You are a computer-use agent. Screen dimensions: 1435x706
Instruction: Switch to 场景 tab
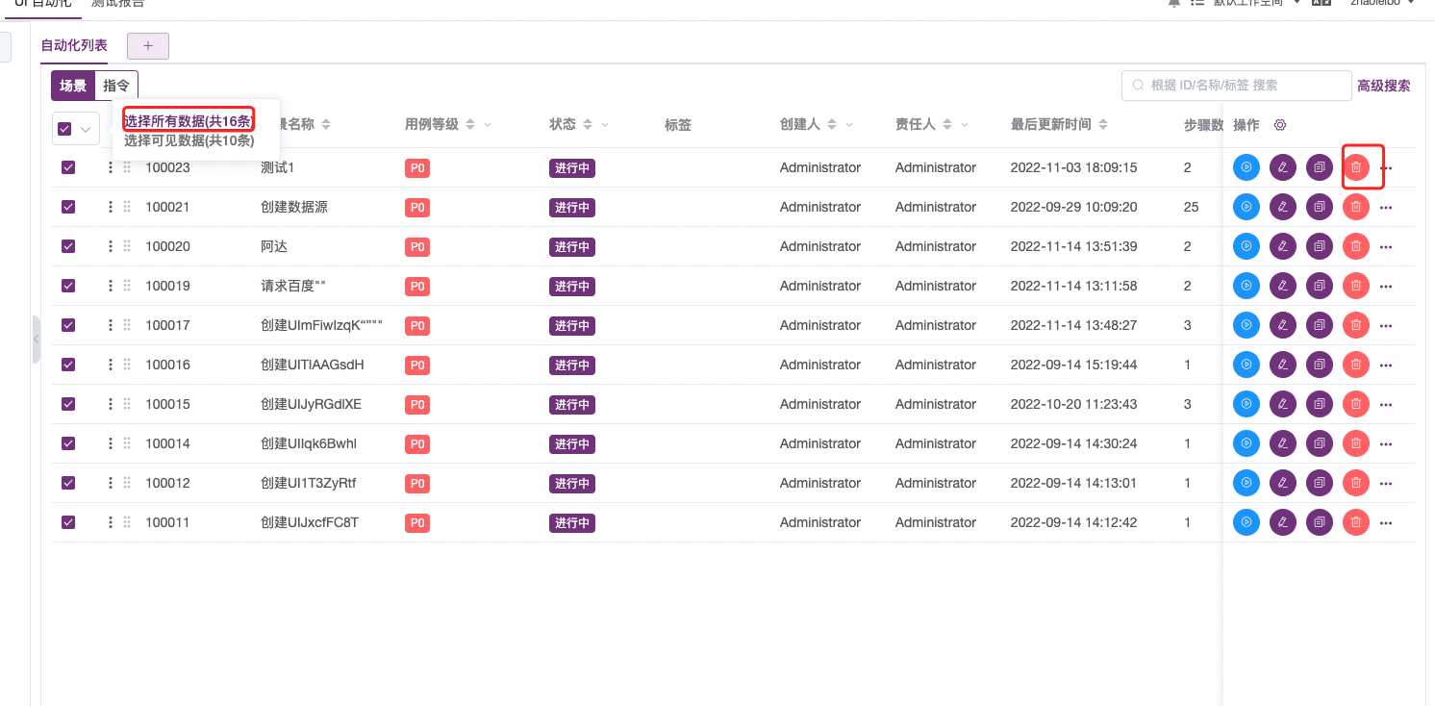tap(73, 86)
